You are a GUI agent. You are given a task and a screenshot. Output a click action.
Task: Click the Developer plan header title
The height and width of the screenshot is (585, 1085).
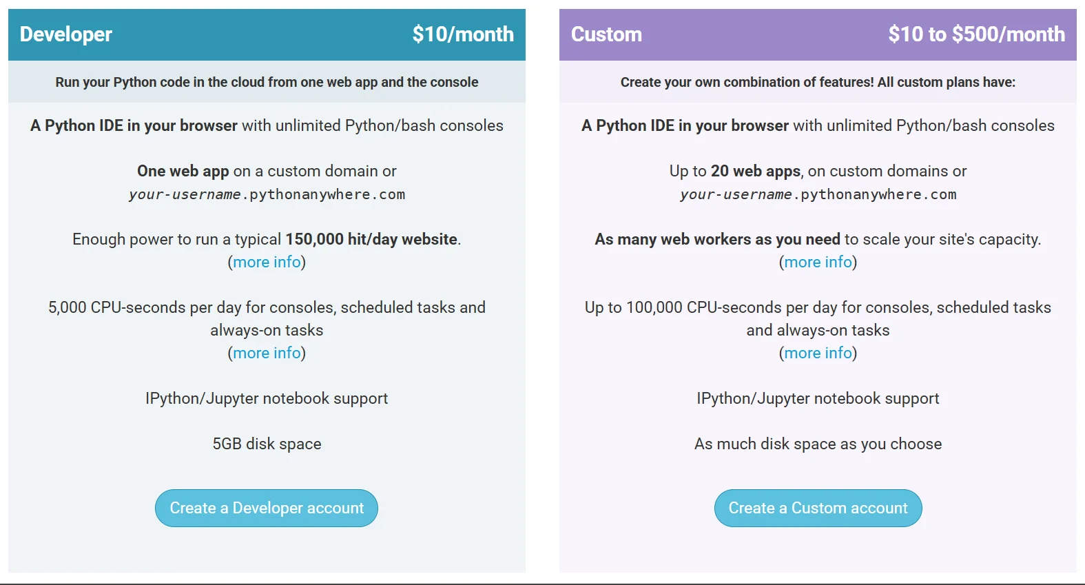pyautogui.click(x=66, y=34)
